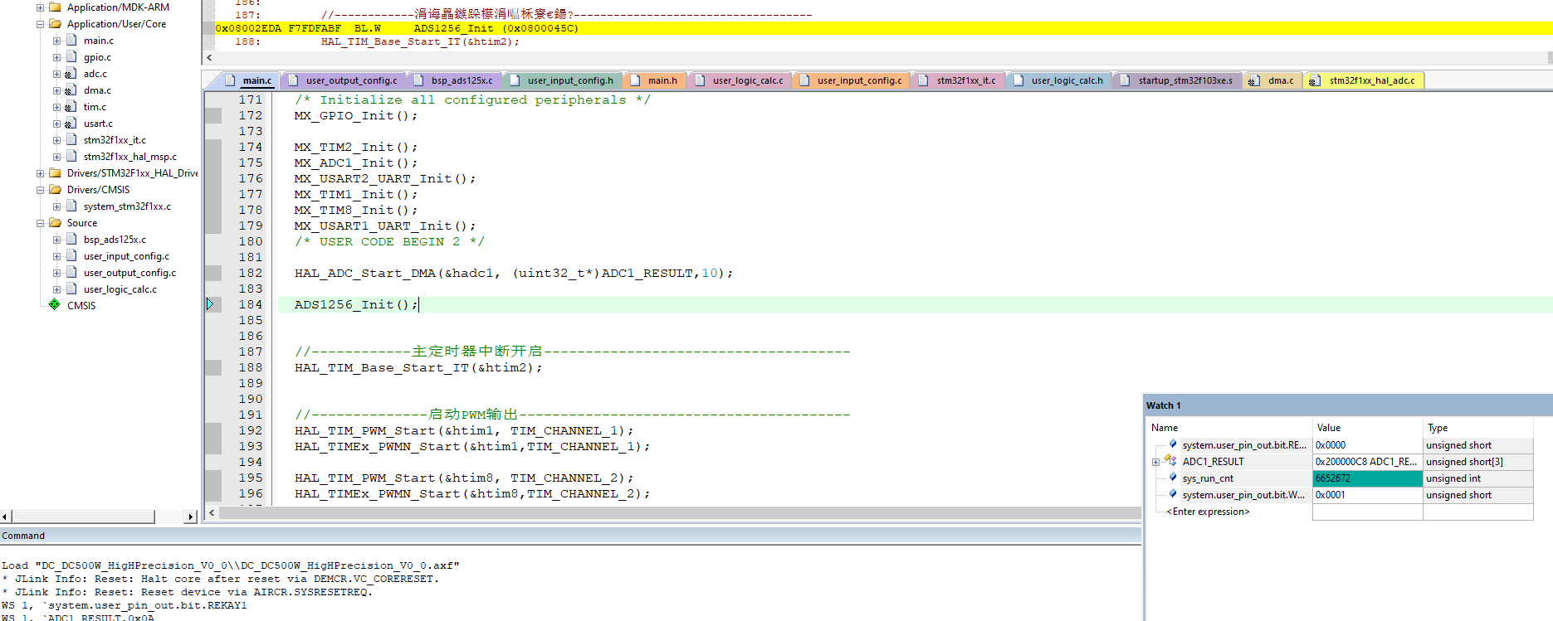Screen dimensions: 1553x621
Task: Click the dma.c tab file icon
Action: tap(1253, 80)
